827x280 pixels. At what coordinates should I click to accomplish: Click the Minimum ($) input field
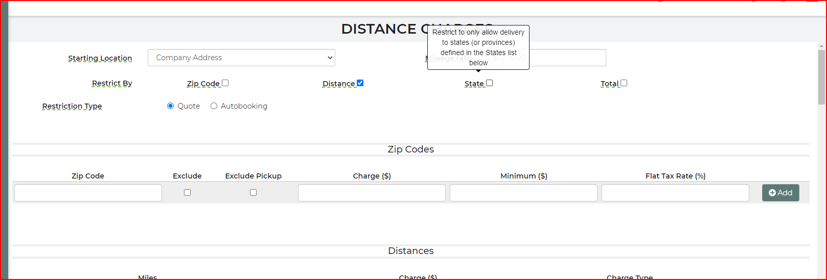523,193
